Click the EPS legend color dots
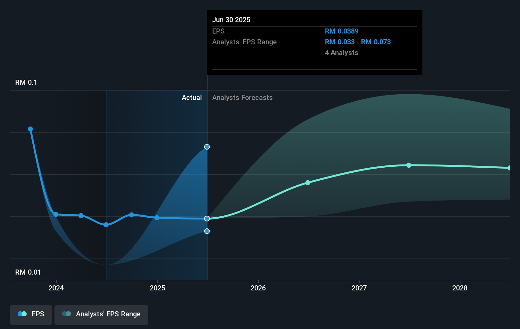Viewport: 520px width, 329px height. (x=22, y=314)
